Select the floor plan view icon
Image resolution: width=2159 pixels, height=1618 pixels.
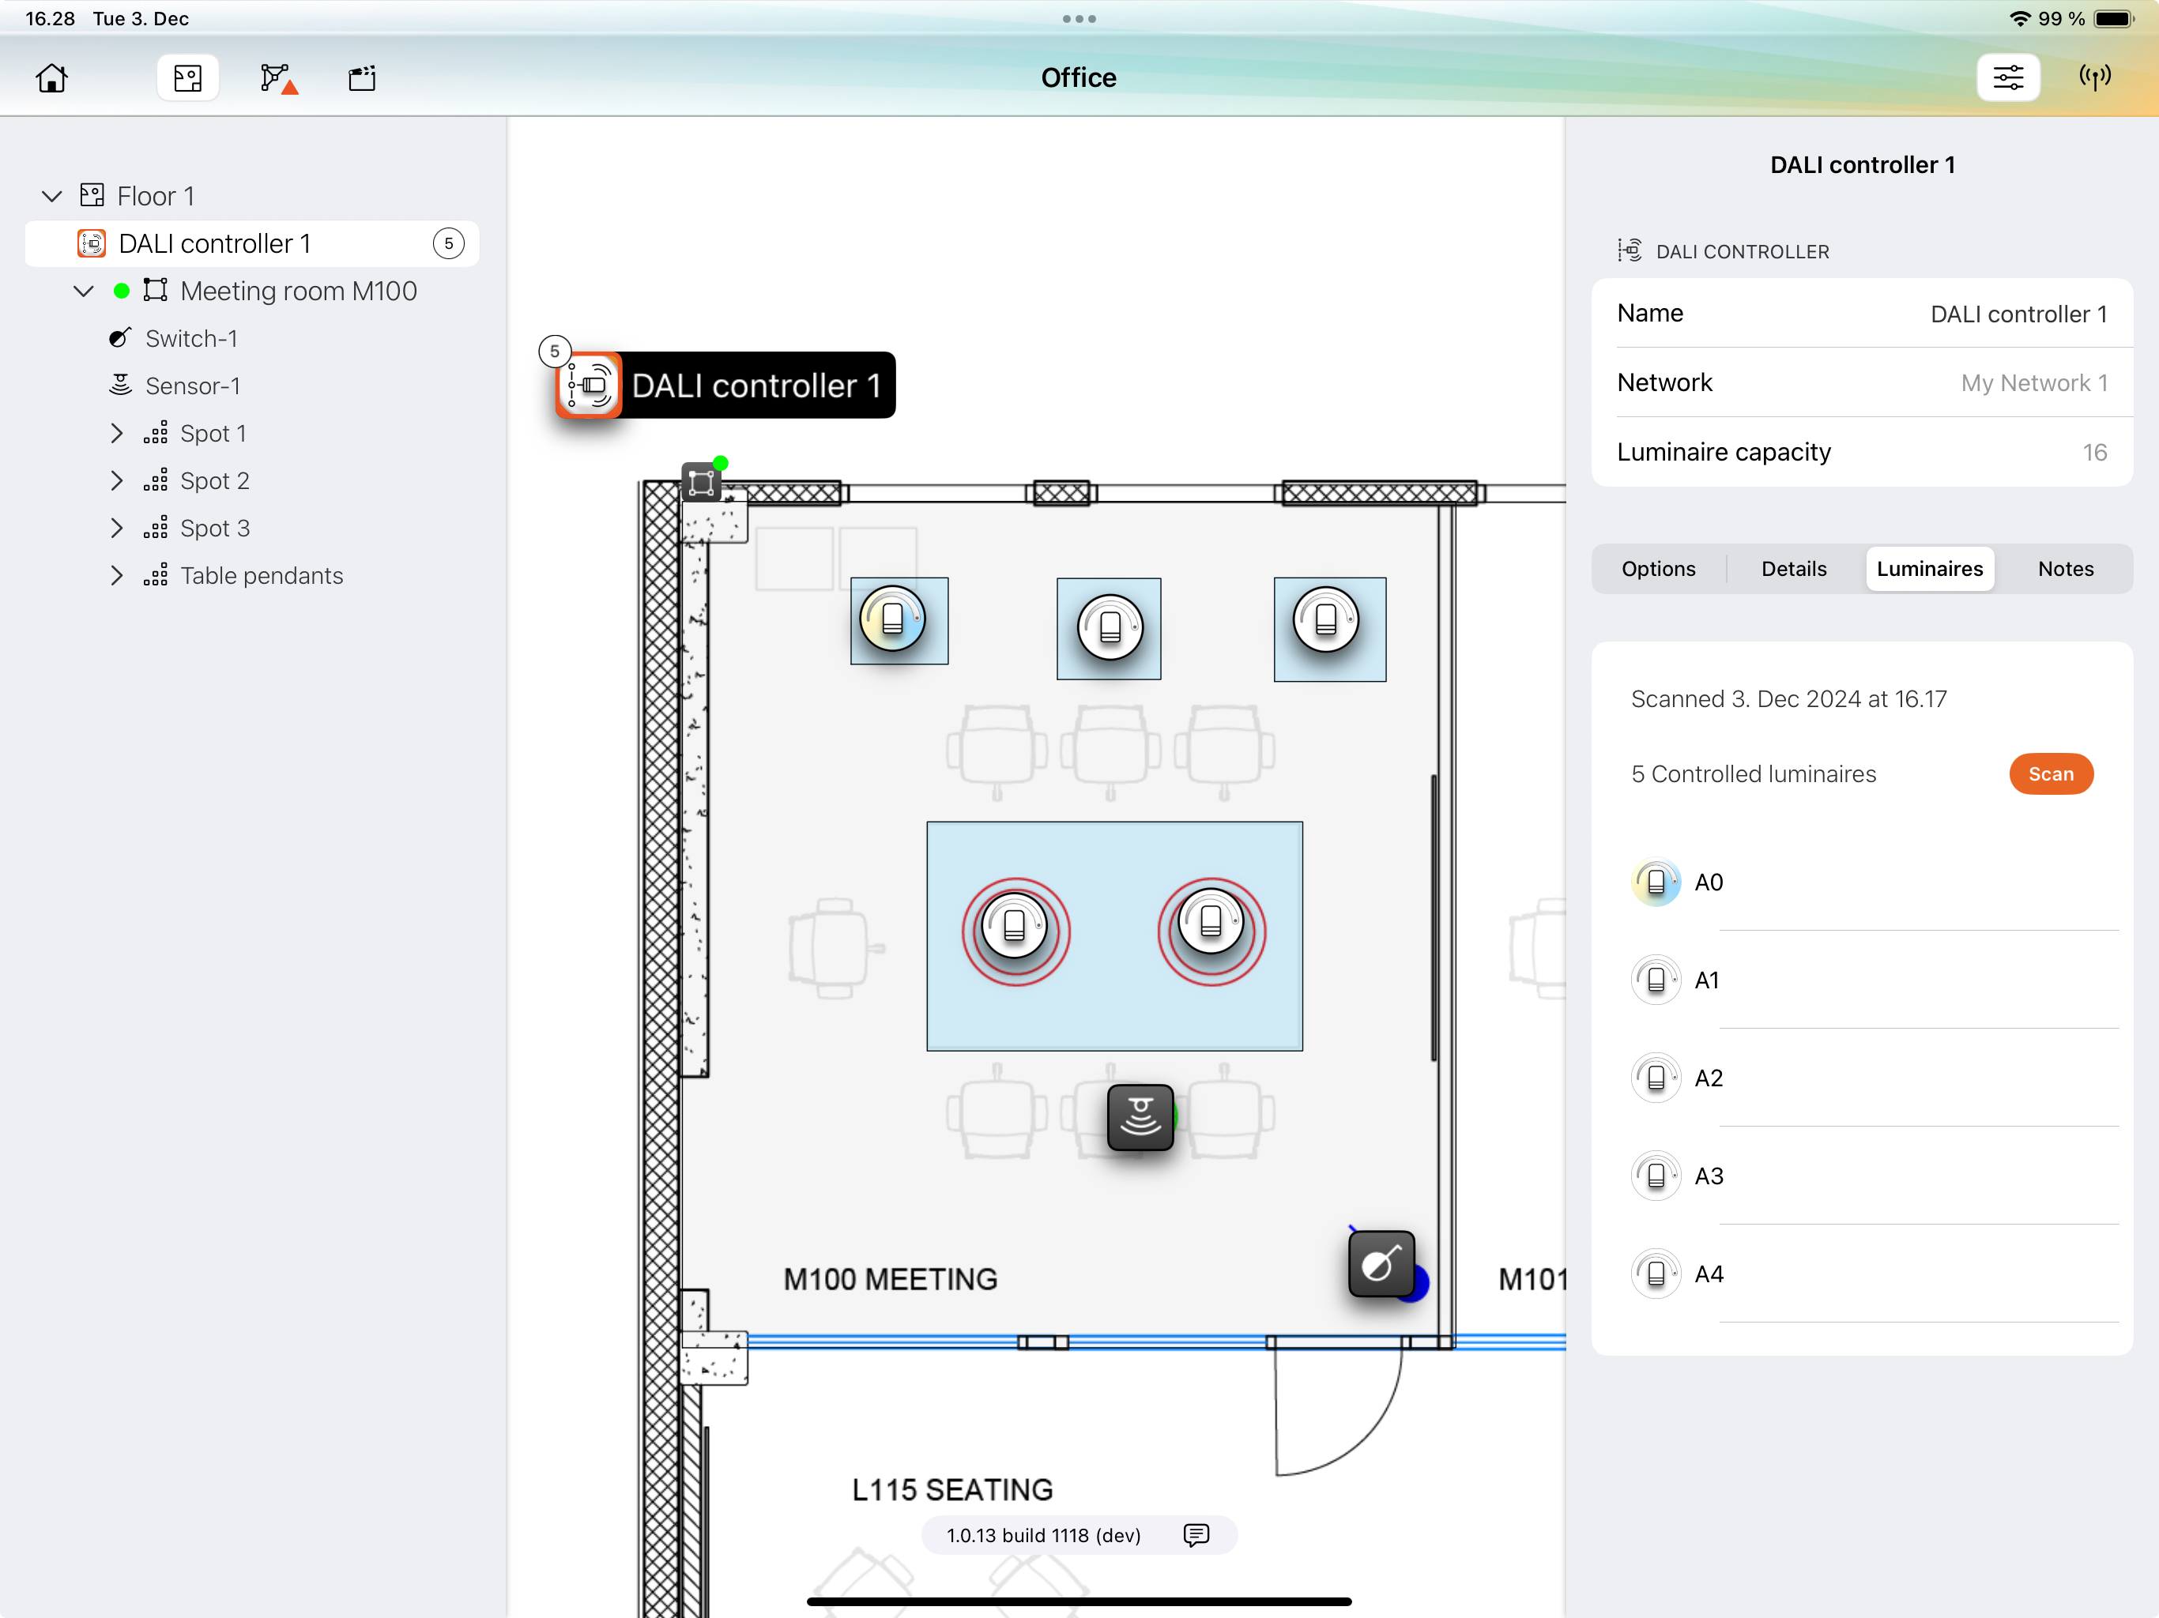coord(187,78)
